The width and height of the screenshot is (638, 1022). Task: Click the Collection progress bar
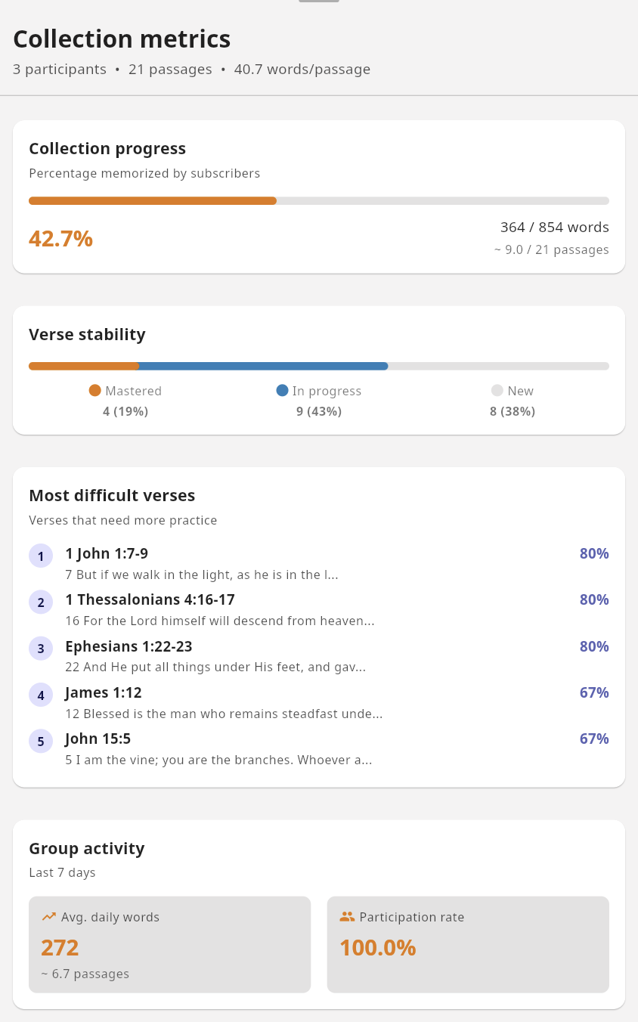[x=319, y=200]
